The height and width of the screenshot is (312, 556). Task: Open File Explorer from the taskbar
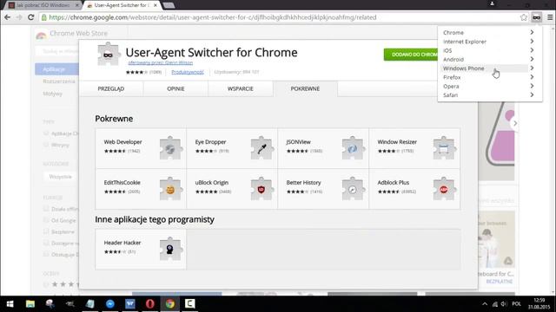pos(30,304)
